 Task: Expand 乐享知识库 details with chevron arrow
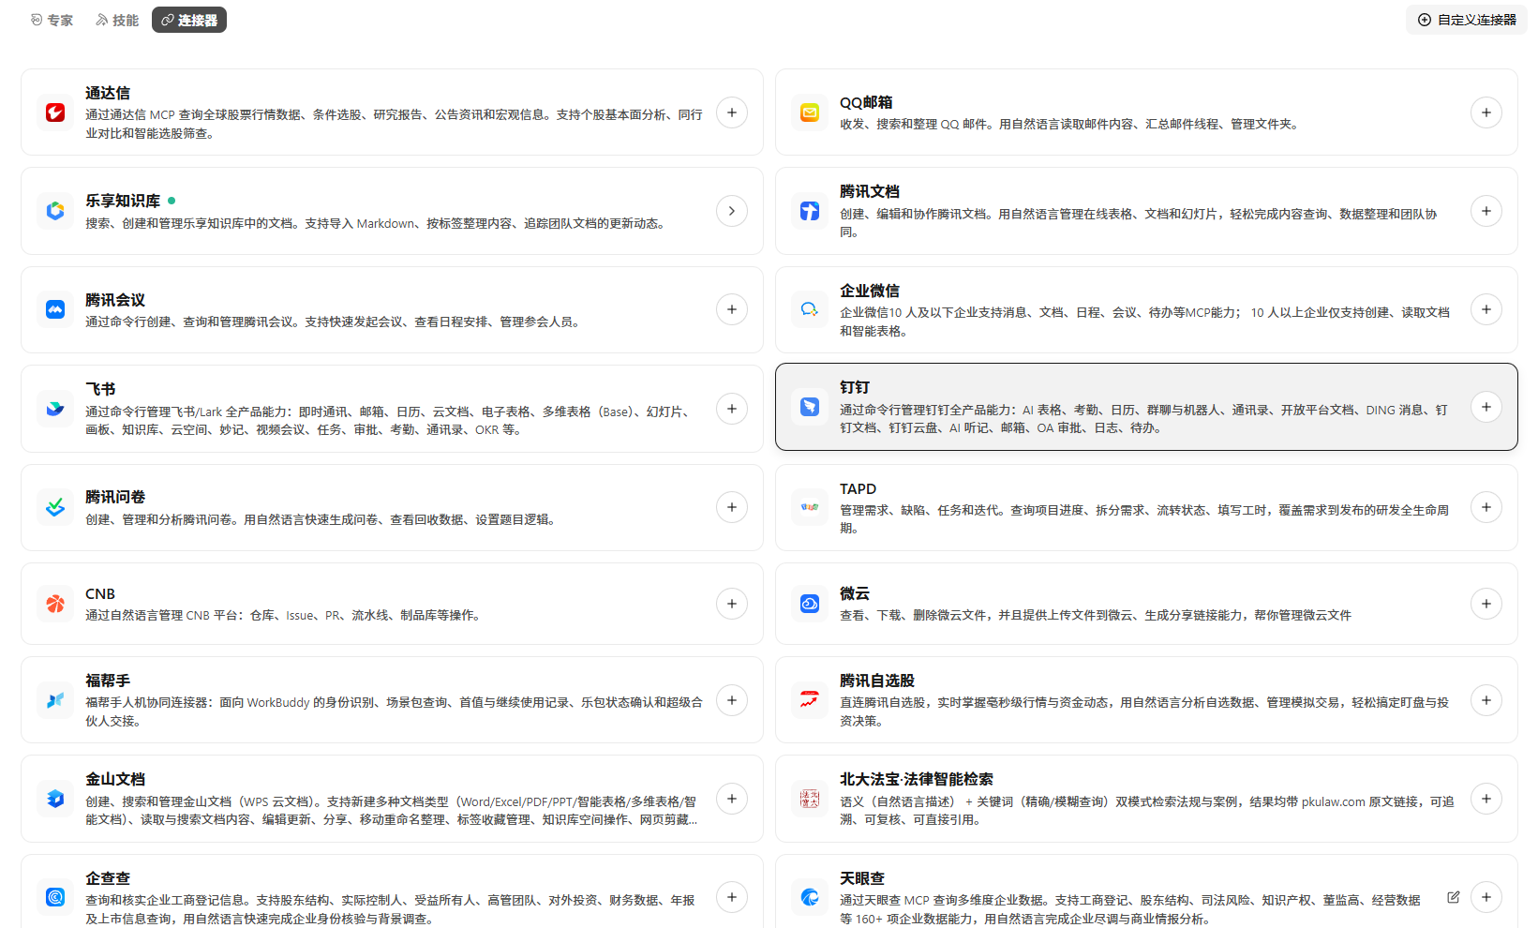[732, 211]
